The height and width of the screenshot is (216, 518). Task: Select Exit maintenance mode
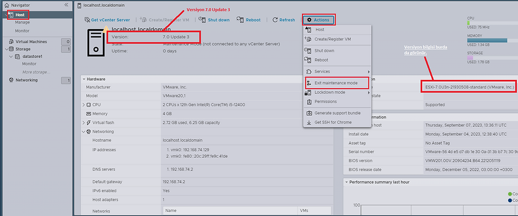point(337,83)
